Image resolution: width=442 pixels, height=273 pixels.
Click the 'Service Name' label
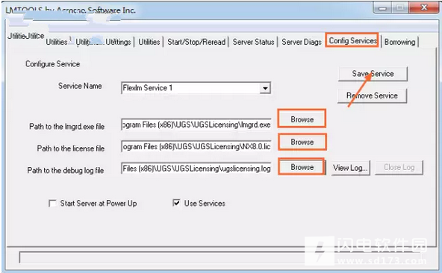80,86
